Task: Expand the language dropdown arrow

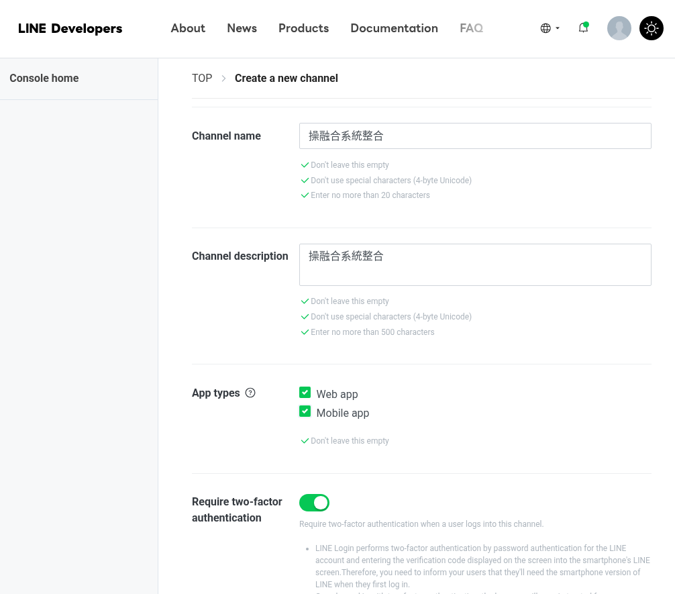Action: pyautogui.click(x=558, y=28)
